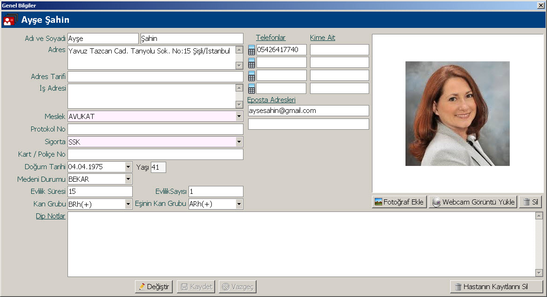Screen dimensions: 547x297
Task: Click the Kaydet button
Action: click(x=196, y=287)
